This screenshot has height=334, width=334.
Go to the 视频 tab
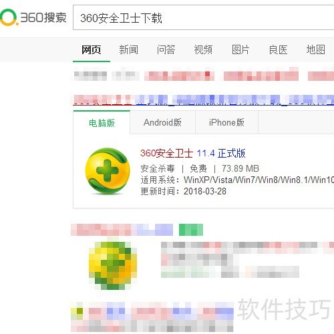tap(203, 49)
